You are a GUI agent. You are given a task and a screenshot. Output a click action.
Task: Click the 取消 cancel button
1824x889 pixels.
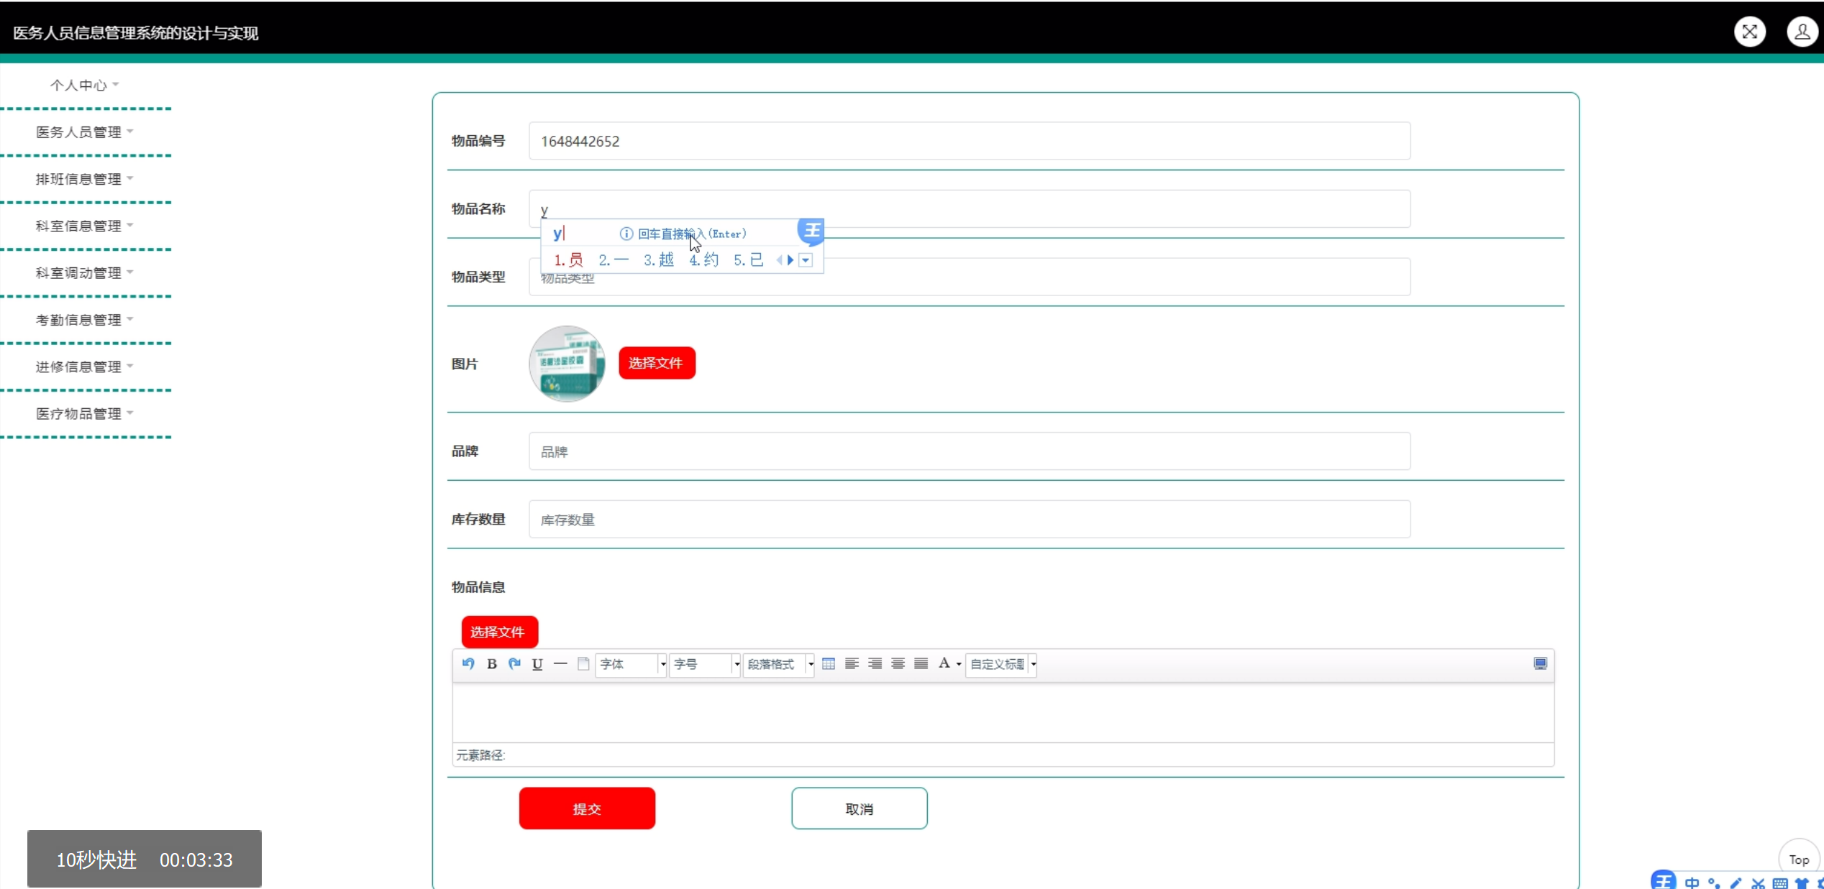coord(859,809)
